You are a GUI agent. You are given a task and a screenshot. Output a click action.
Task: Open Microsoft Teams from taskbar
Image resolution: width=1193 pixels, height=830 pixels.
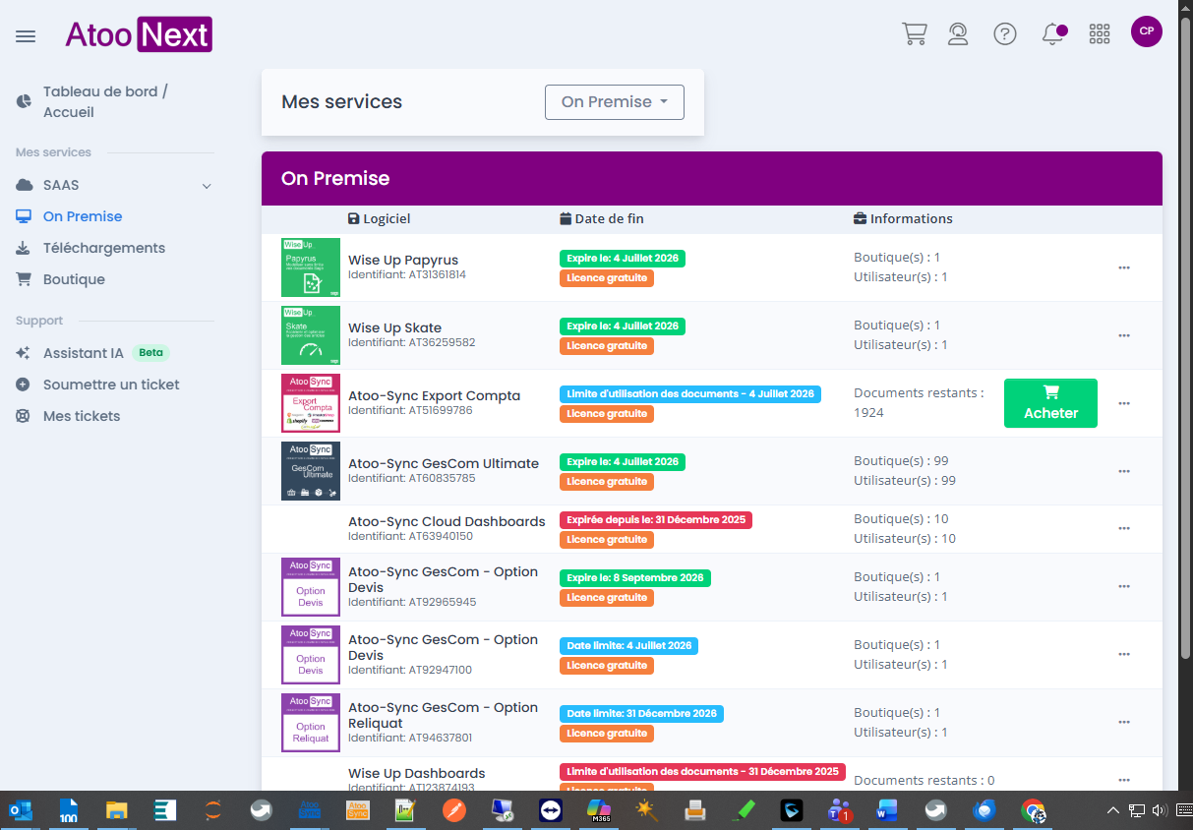[x=840, y=810]
